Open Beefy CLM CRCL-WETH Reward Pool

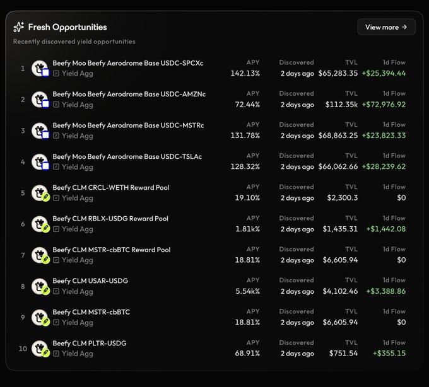coord(111,188)
